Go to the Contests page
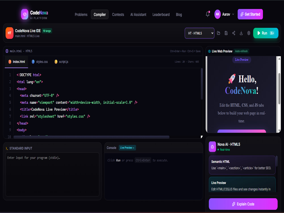The width and height of the screenshot is (284, 213). (118, 14)
